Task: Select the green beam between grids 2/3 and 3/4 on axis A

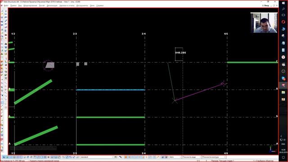Action: click(x=111, y=145)
